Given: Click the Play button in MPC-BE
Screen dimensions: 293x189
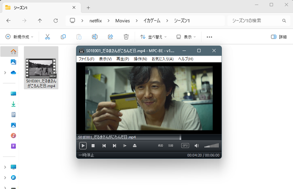Looking at the screenshot, I should [83, 145].
